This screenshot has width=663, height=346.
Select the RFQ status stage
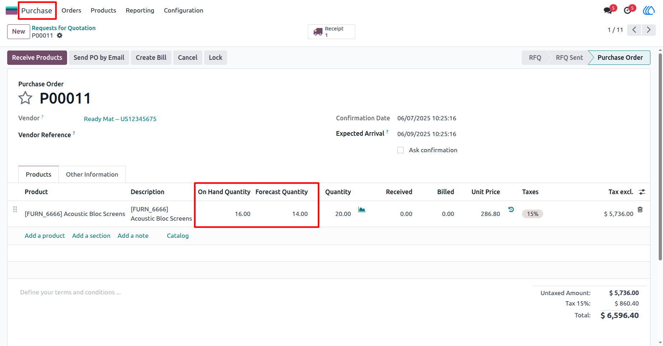pos(535,58)
